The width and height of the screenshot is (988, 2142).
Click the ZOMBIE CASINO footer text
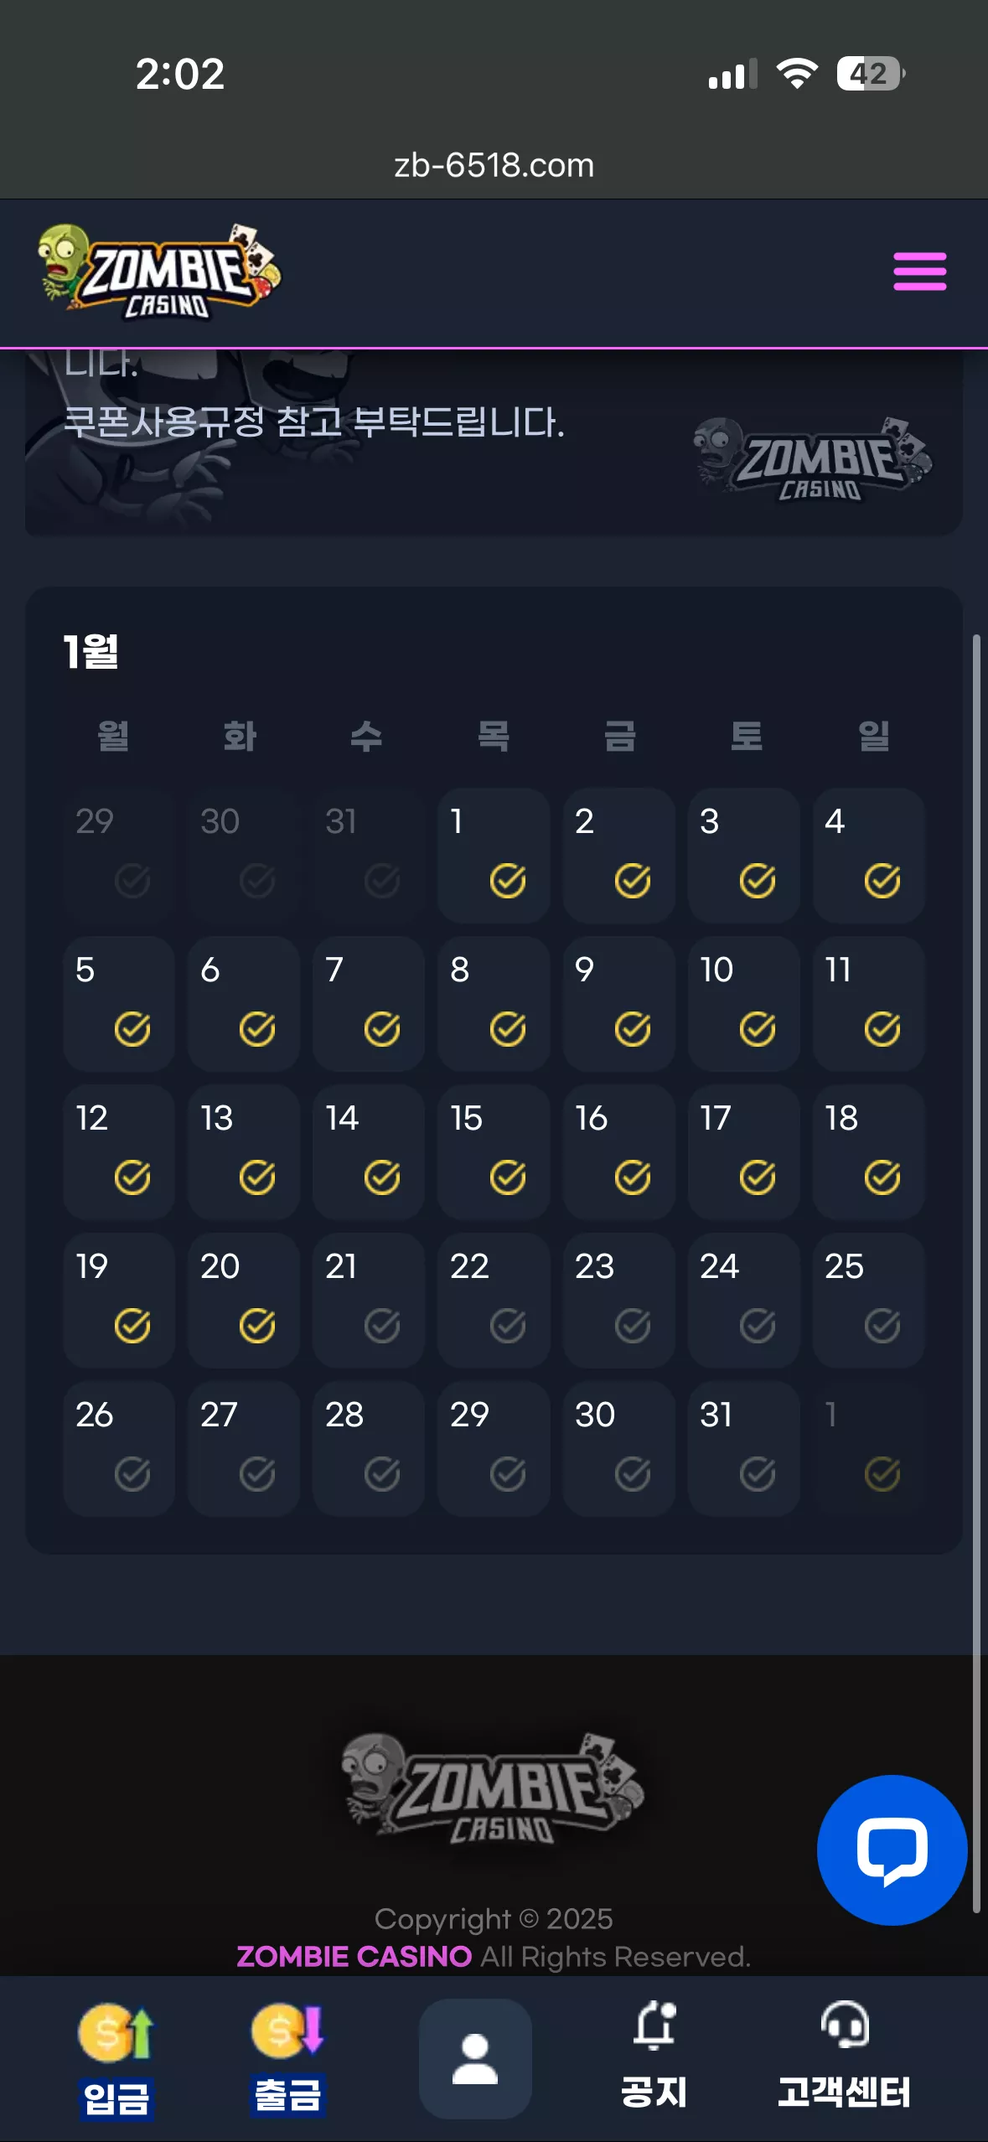click(354, 1956)
